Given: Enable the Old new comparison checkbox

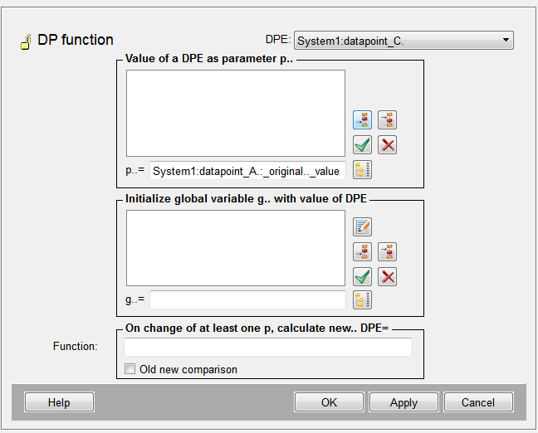Looking at the screenshot, I should (130, 369).
